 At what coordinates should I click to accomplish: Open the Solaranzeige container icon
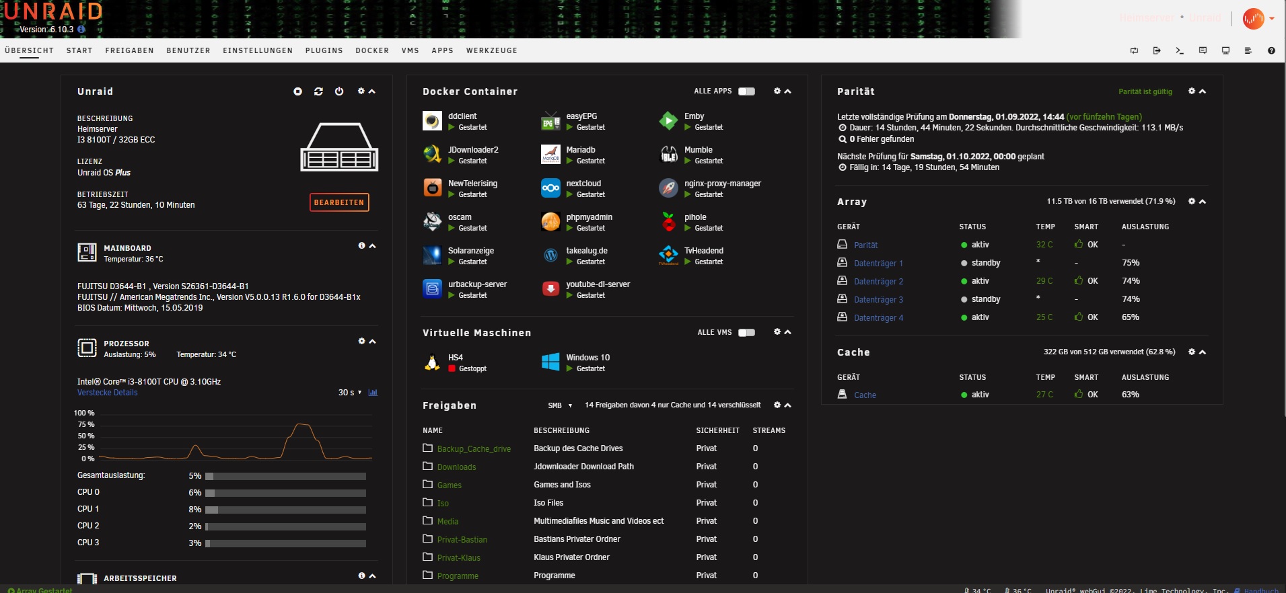[432, 255]
